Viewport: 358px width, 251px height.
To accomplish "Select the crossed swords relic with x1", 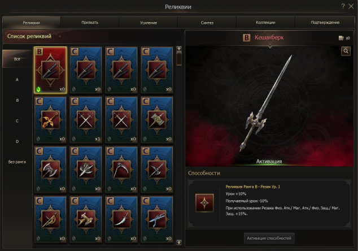I will 86,120.
